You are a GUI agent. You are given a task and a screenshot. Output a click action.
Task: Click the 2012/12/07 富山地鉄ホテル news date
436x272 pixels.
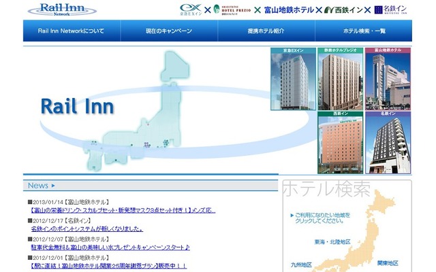coord(68,239)
